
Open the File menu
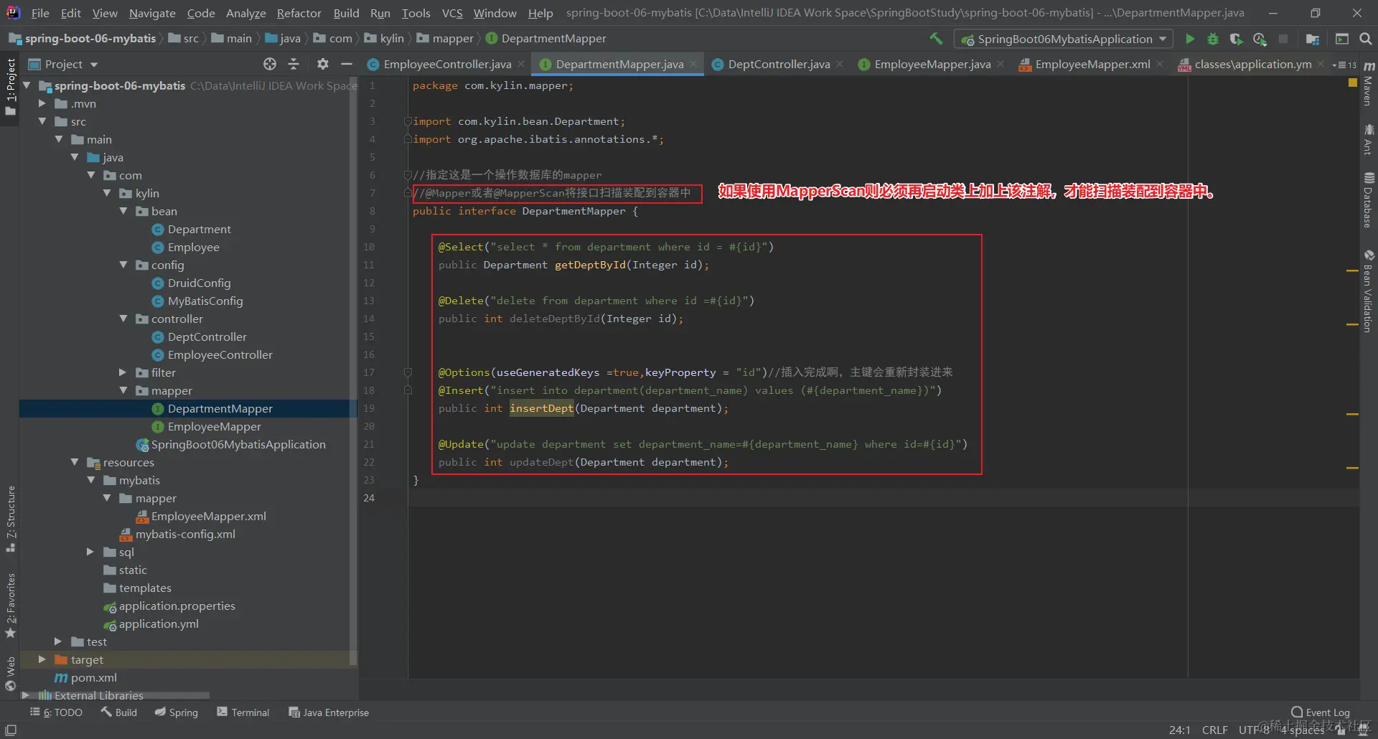coord(40,13)
